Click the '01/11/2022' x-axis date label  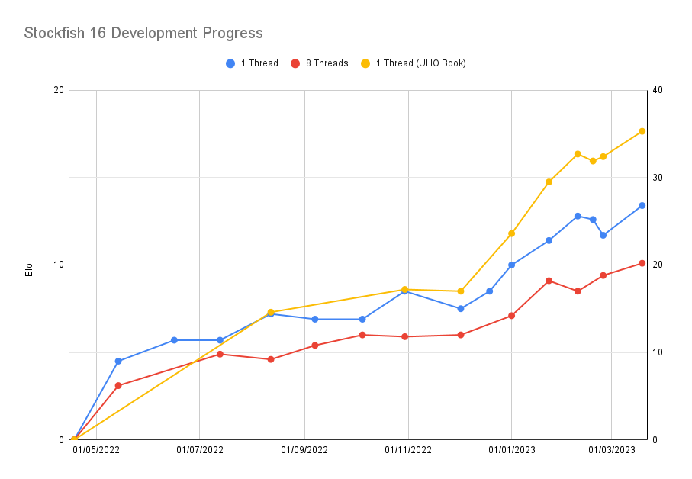[x=408, y=450]
